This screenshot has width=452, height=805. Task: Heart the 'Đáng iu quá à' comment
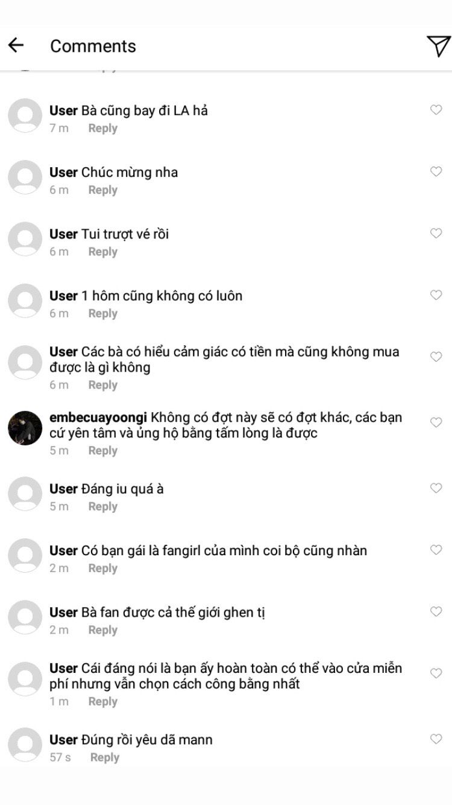(x=436, y=488)
